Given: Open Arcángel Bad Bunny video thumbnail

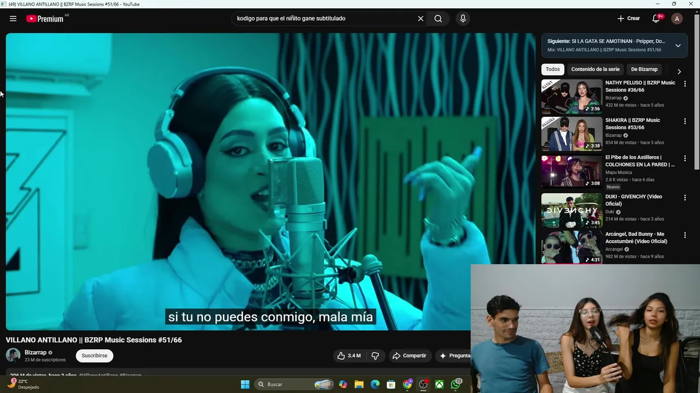Looking at the screenshot, I should [x=571, y=247].
